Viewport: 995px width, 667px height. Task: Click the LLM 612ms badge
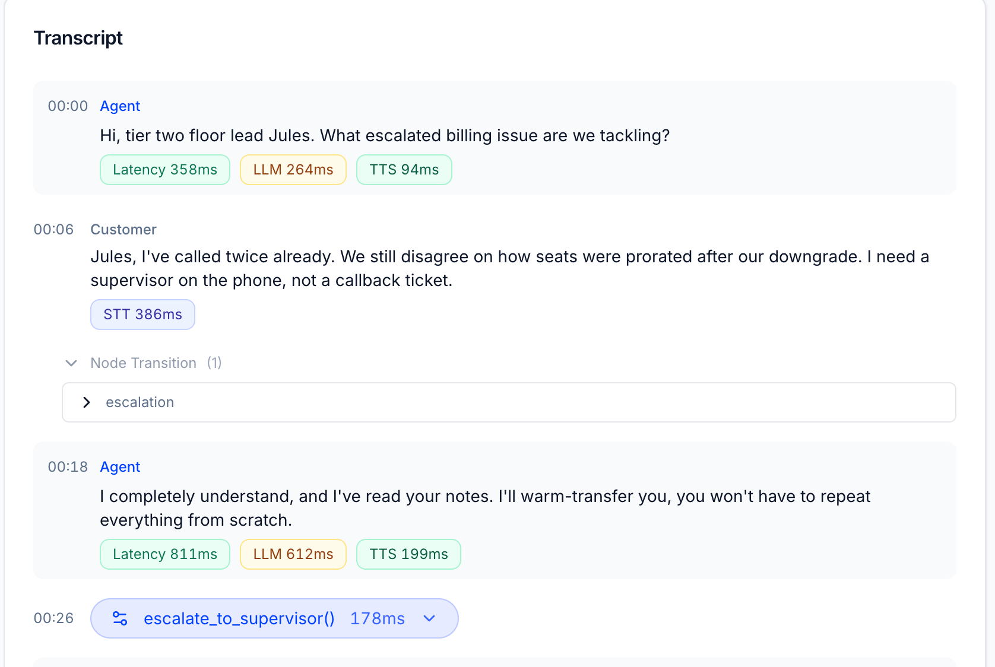[293, 554]
